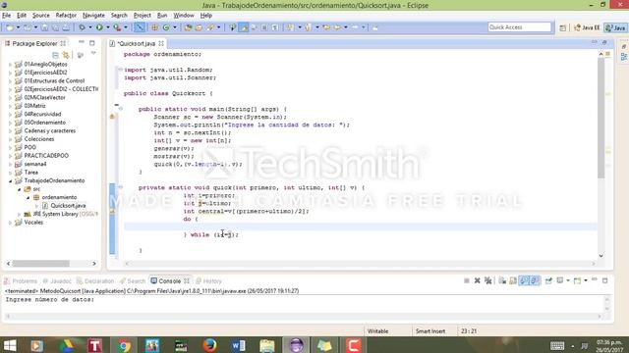Open the Window menu

point(184,16)
